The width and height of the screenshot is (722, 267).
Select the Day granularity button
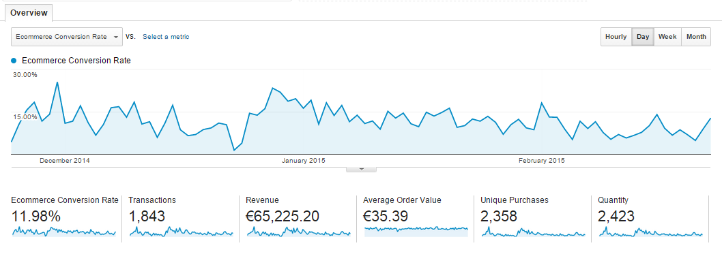click(643, 37)
